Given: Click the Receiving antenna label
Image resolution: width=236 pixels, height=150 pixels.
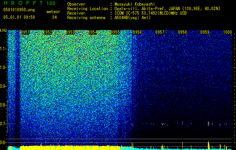Looking at the screenshot, I should (86, 18).
